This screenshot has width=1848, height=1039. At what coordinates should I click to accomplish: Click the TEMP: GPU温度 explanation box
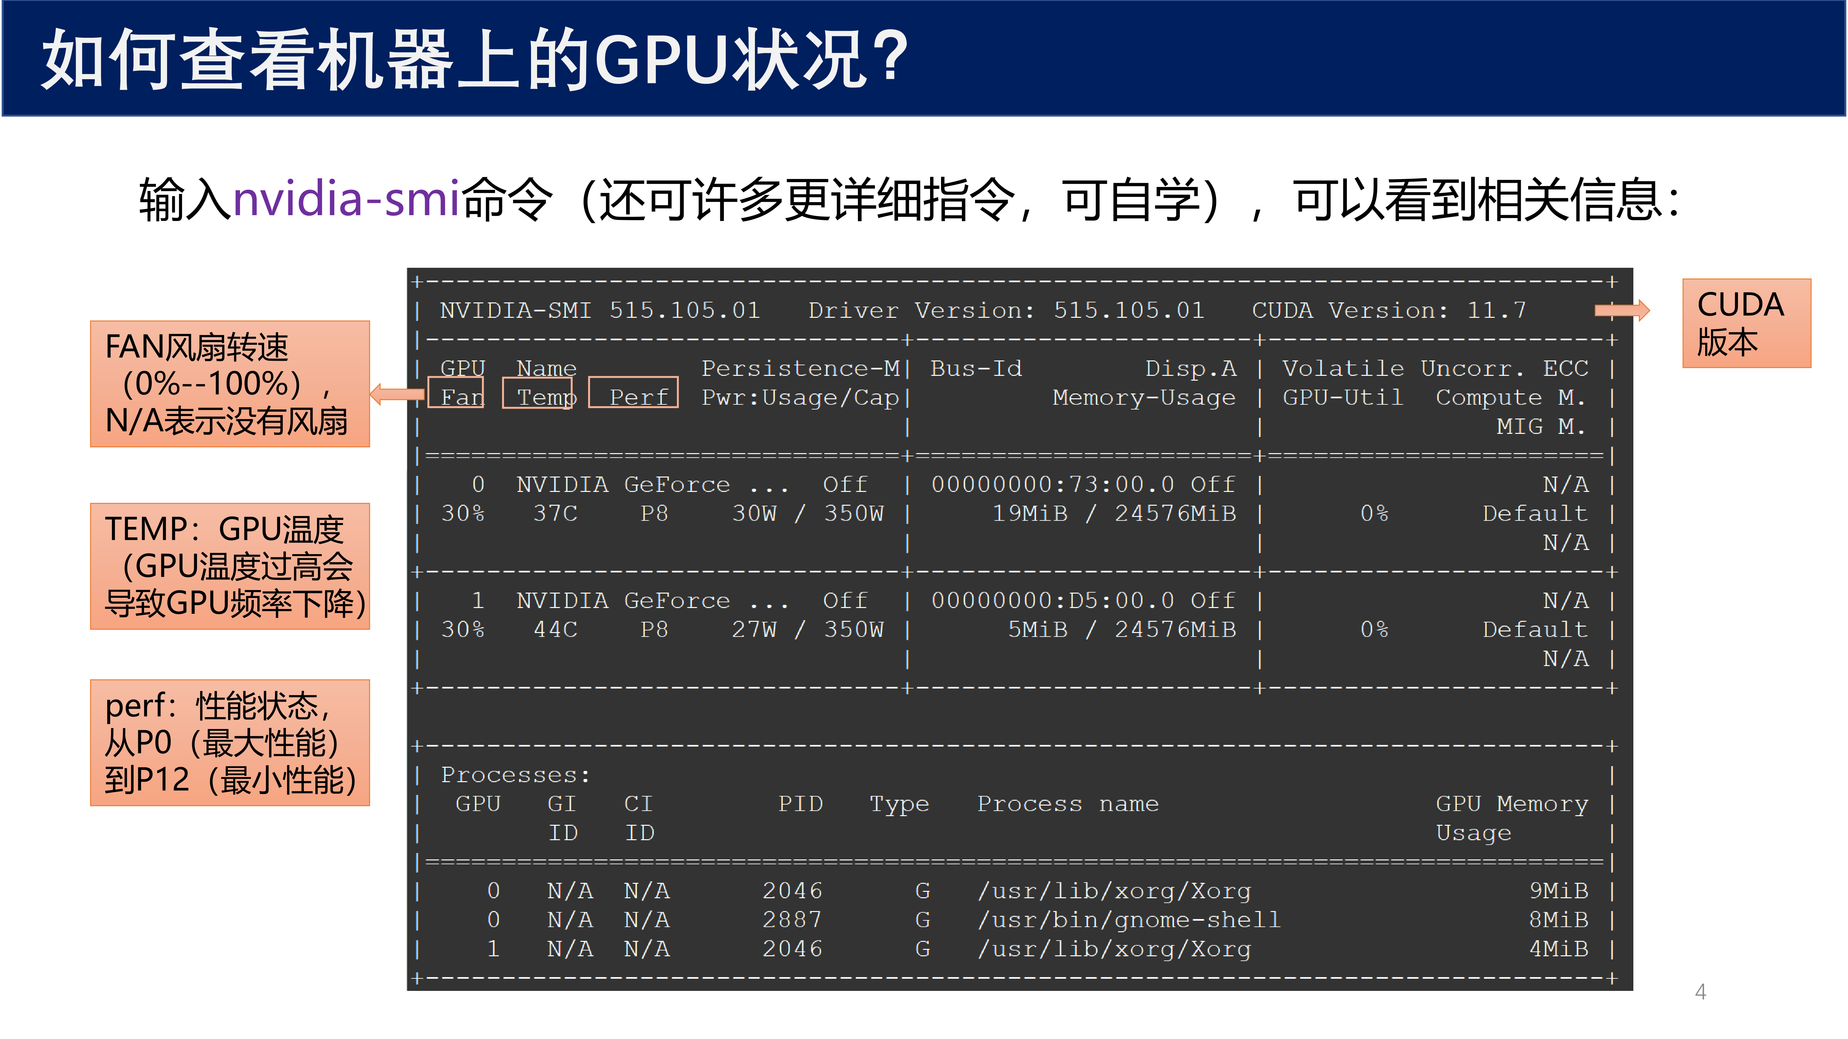tap(230, 566)
